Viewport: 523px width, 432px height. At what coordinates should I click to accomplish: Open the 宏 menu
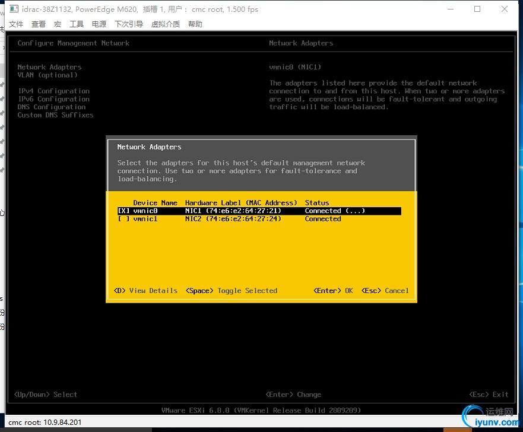58,24
